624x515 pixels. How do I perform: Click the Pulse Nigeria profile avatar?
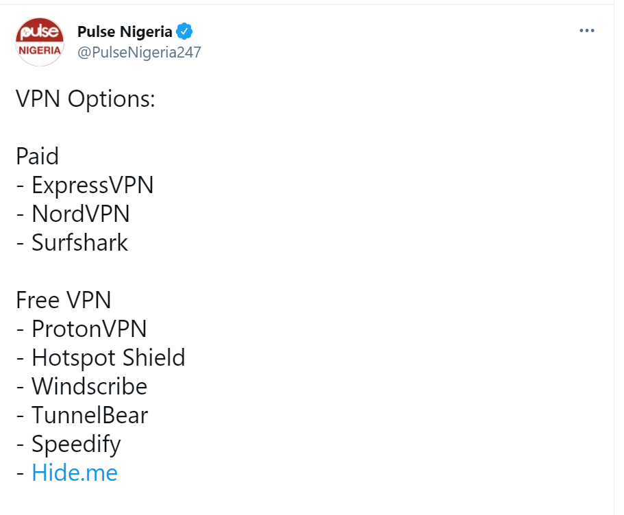coord(40,42)
